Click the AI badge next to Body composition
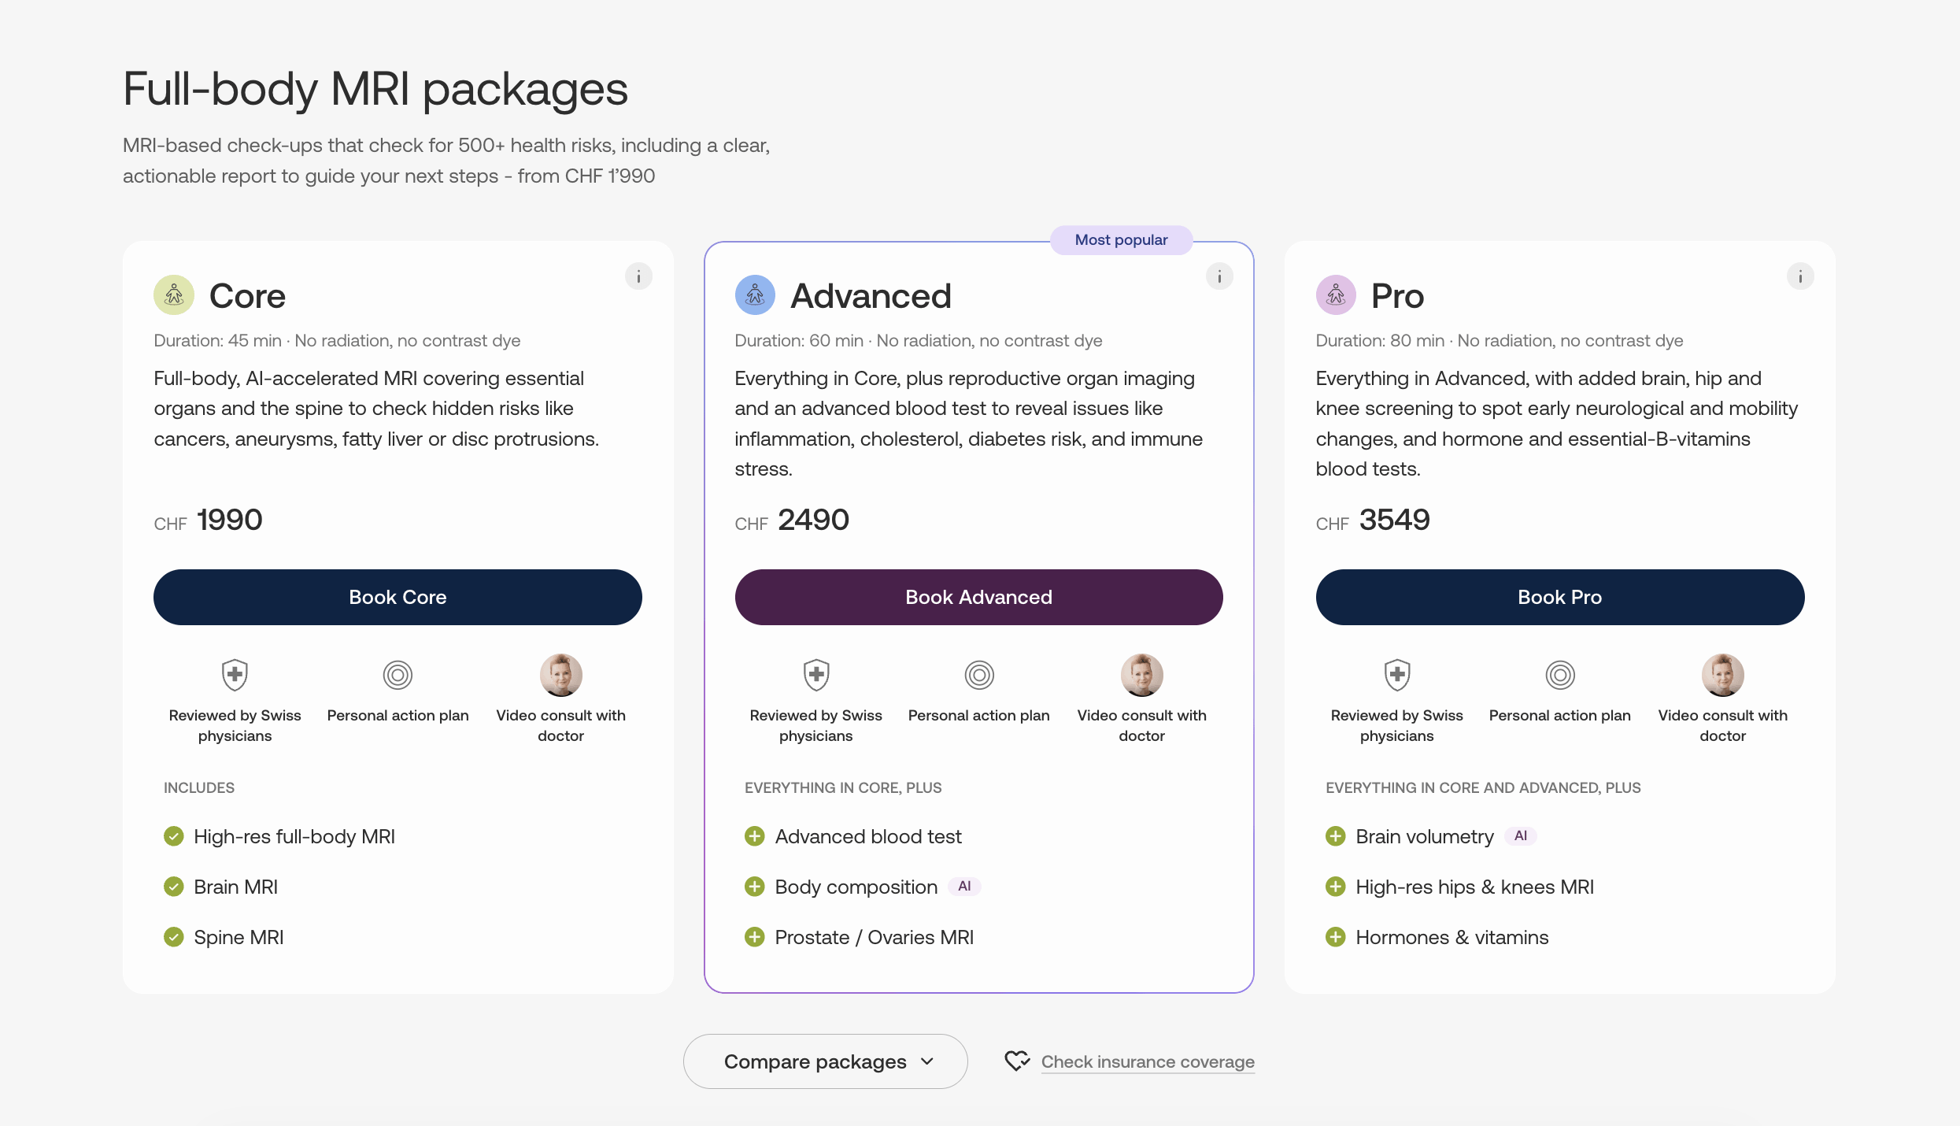The height and width of the screenshot is (1126, 1960). click(964, 887)
